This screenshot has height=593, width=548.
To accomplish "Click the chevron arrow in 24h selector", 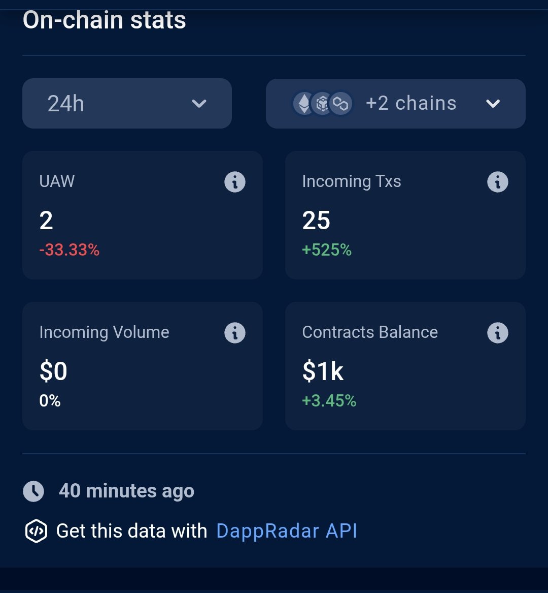I will (x=199, y=104).
